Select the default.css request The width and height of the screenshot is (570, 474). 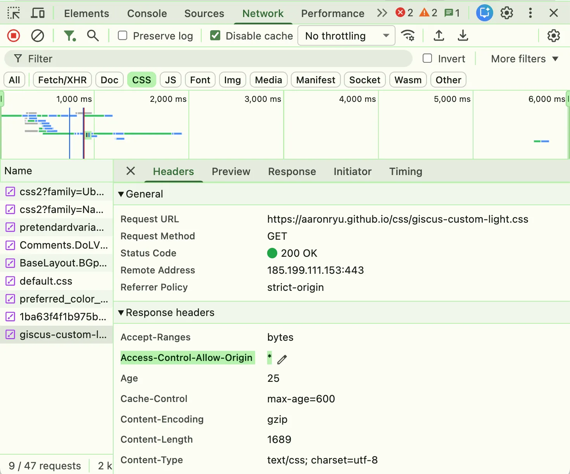tap(57, 281)
